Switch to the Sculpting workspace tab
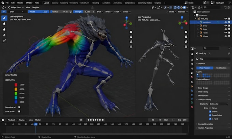232x139 pixels. (64, 3)
